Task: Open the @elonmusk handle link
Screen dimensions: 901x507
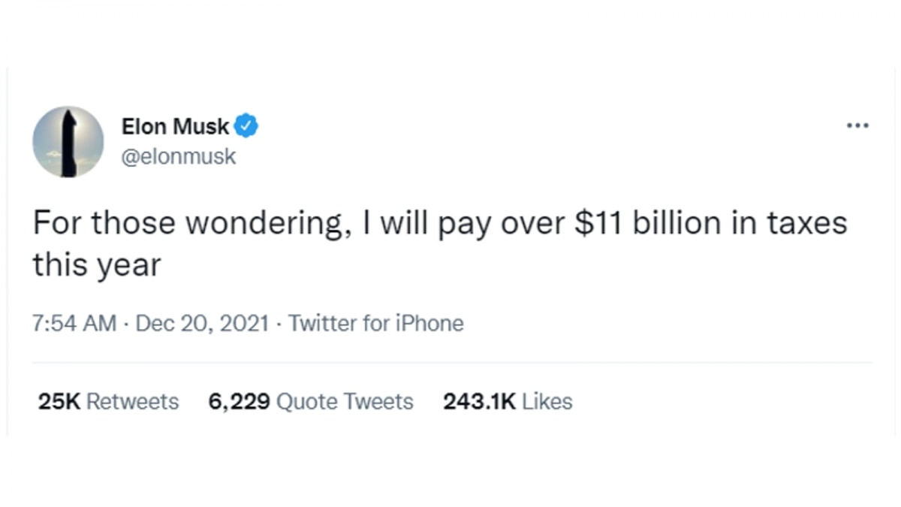Action: click(x=179, y=156)
